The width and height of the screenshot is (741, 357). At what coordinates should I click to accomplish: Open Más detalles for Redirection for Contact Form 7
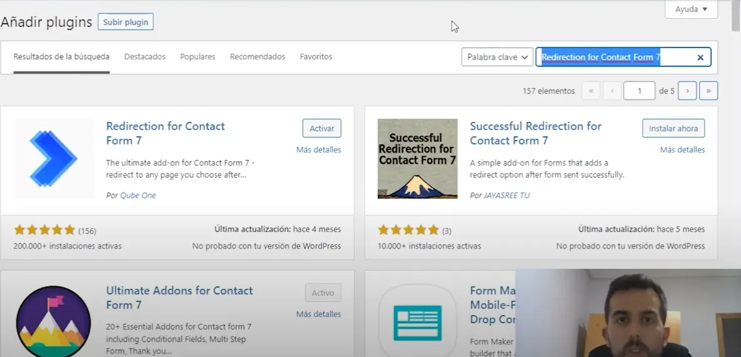click(x=319, y=150)
